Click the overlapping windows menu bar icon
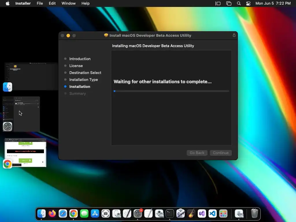The height and width of the screenshot is (222, 296). click(229, 3)
